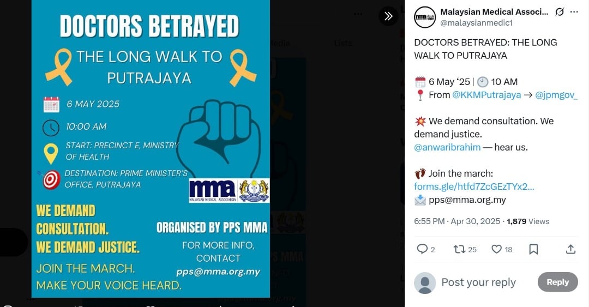This screenshot has width=589, height=307.
Task: Click the reply comment bubble icon
Action: [x=422, y=249]
